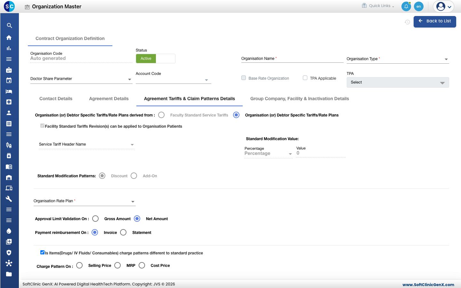This screenshot has width=461, height=288.
Task: Open the Organisation Type dropdown
Action: (x=398, y=59)
